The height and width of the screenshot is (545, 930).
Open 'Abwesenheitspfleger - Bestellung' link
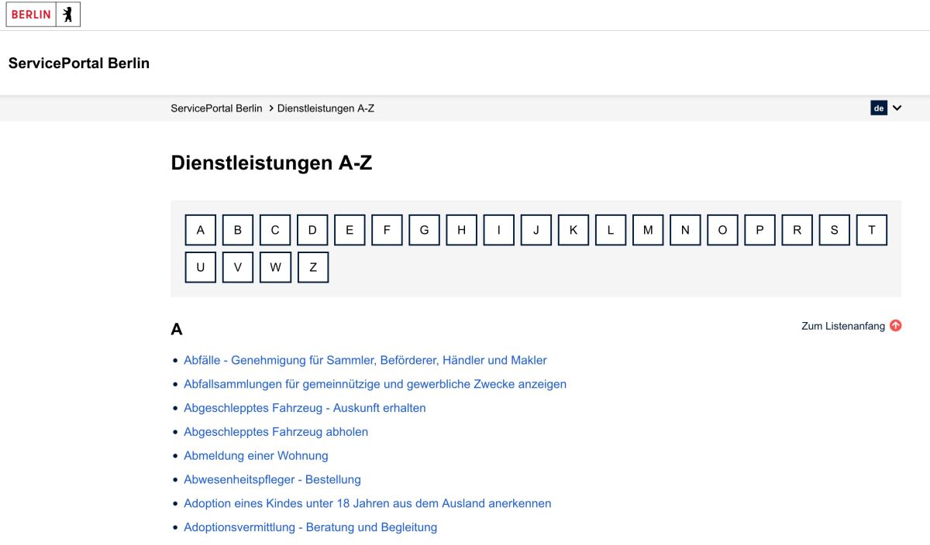click(x=272, y=480)
